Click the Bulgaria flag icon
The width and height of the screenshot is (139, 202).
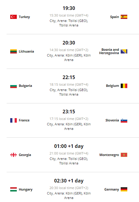[x=14, y=86]
